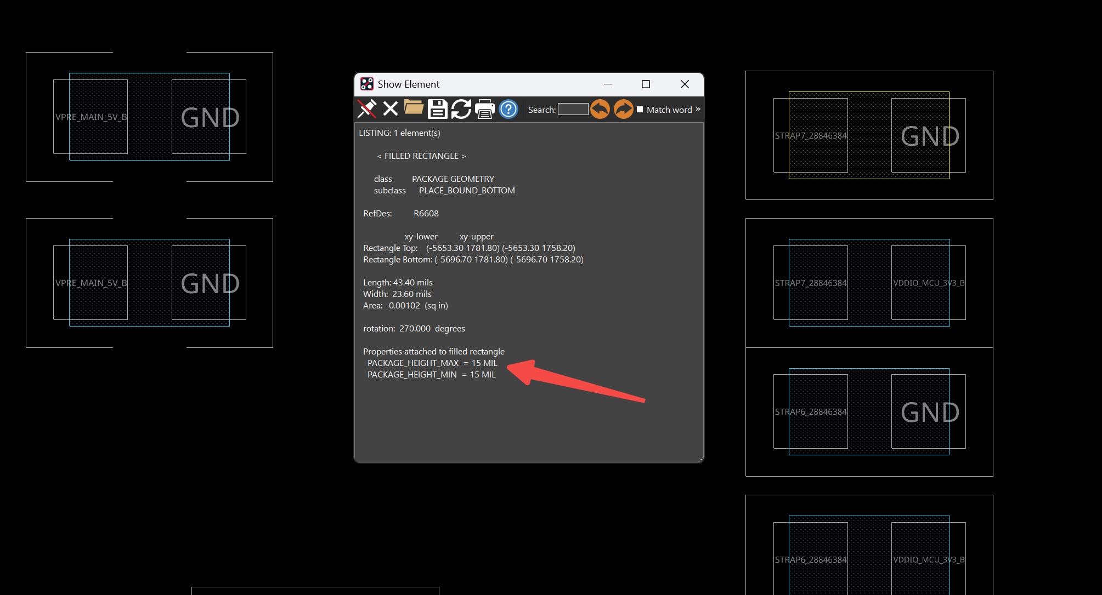The height and width of the screenshot is (595, 1102).
Task: Minimize the Show Element window
Action: tap(608, 84)
